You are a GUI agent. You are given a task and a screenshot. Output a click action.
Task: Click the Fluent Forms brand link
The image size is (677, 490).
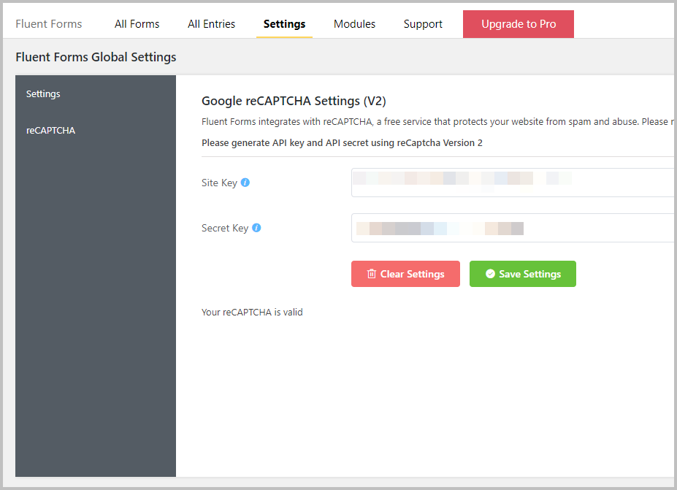49,24
